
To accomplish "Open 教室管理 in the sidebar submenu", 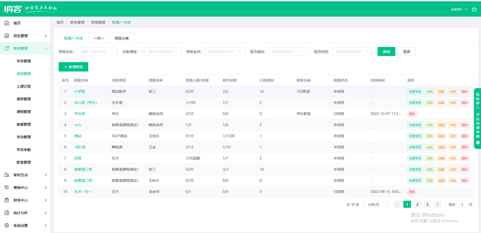I will tap(24, 162).
